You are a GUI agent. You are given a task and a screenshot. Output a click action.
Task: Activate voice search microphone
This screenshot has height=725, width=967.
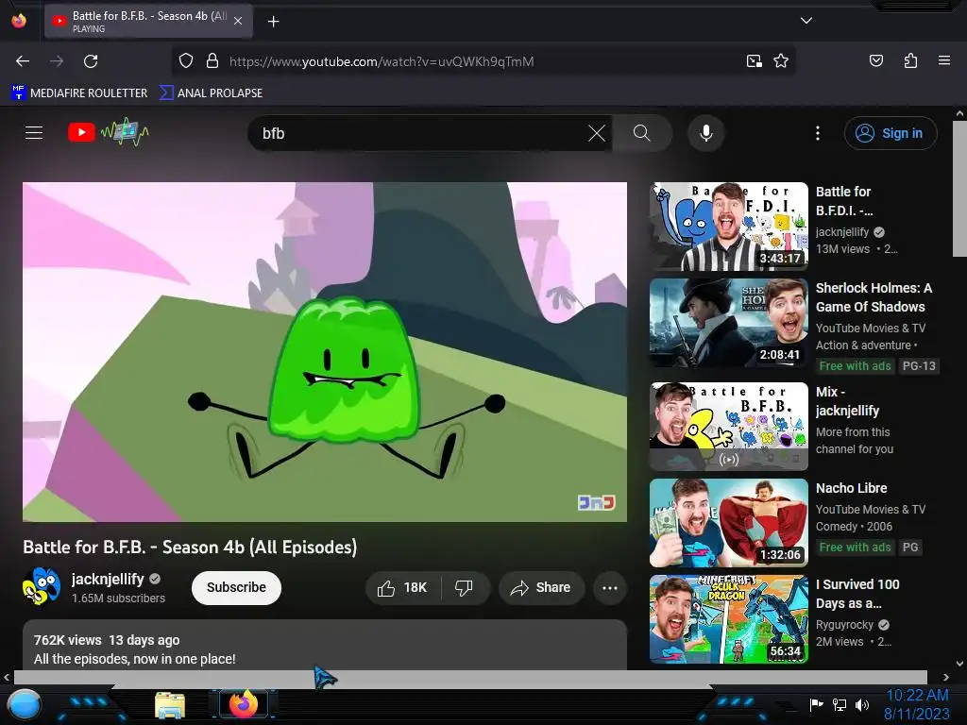[x=706, y=133]
